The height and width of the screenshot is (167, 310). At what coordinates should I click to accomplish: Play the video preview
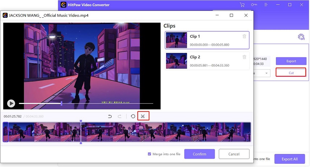[11, 103]
